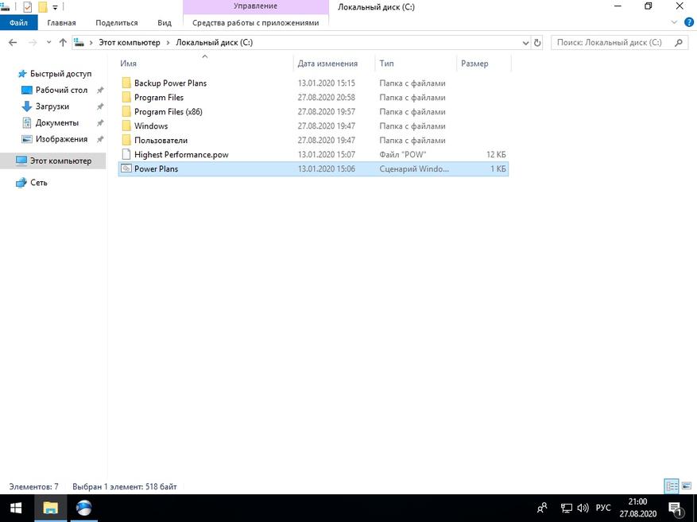Switch to details view layout icon

point(672,486)
